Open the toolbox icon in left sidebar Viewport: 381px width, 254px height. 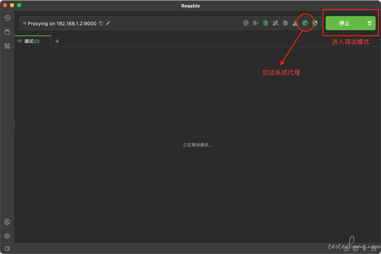click(7, 46)
